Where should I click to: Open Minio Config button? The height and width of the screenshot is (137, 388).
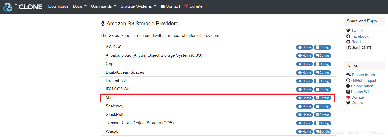[x=322, y=98]
